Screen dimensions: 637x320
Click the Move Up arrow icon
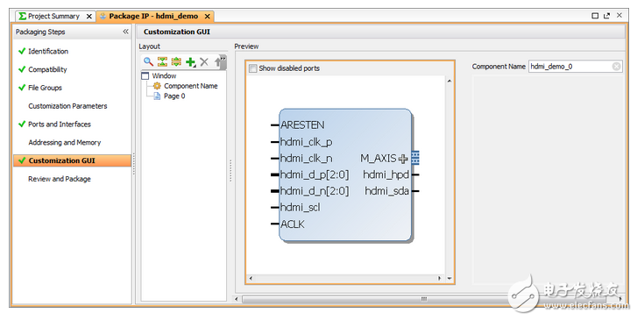tap(218, 61)
